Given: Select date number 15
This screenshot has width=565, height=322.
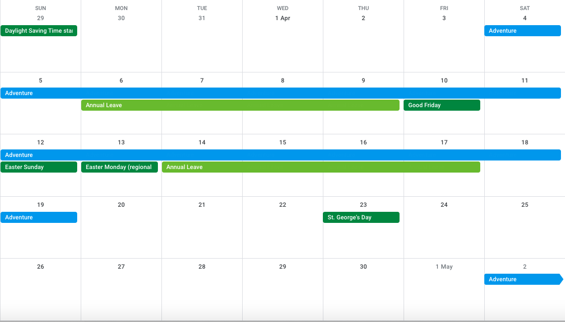Looking at the screenshot, I should coord(282,142).
